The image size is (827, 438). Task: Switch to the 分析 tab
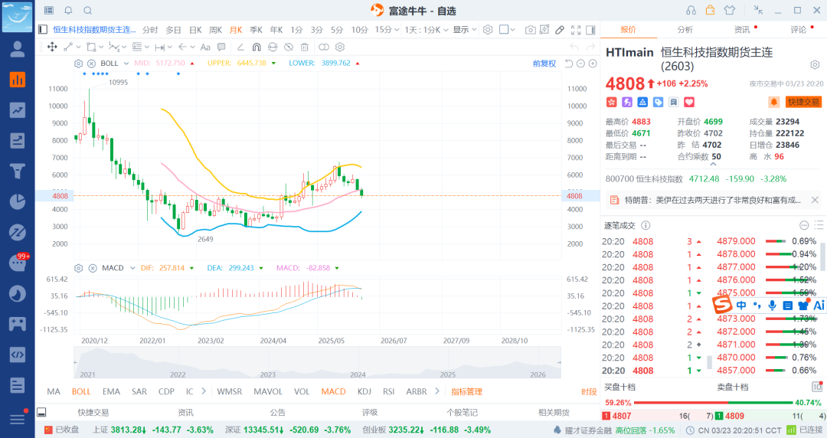(685, 30)
